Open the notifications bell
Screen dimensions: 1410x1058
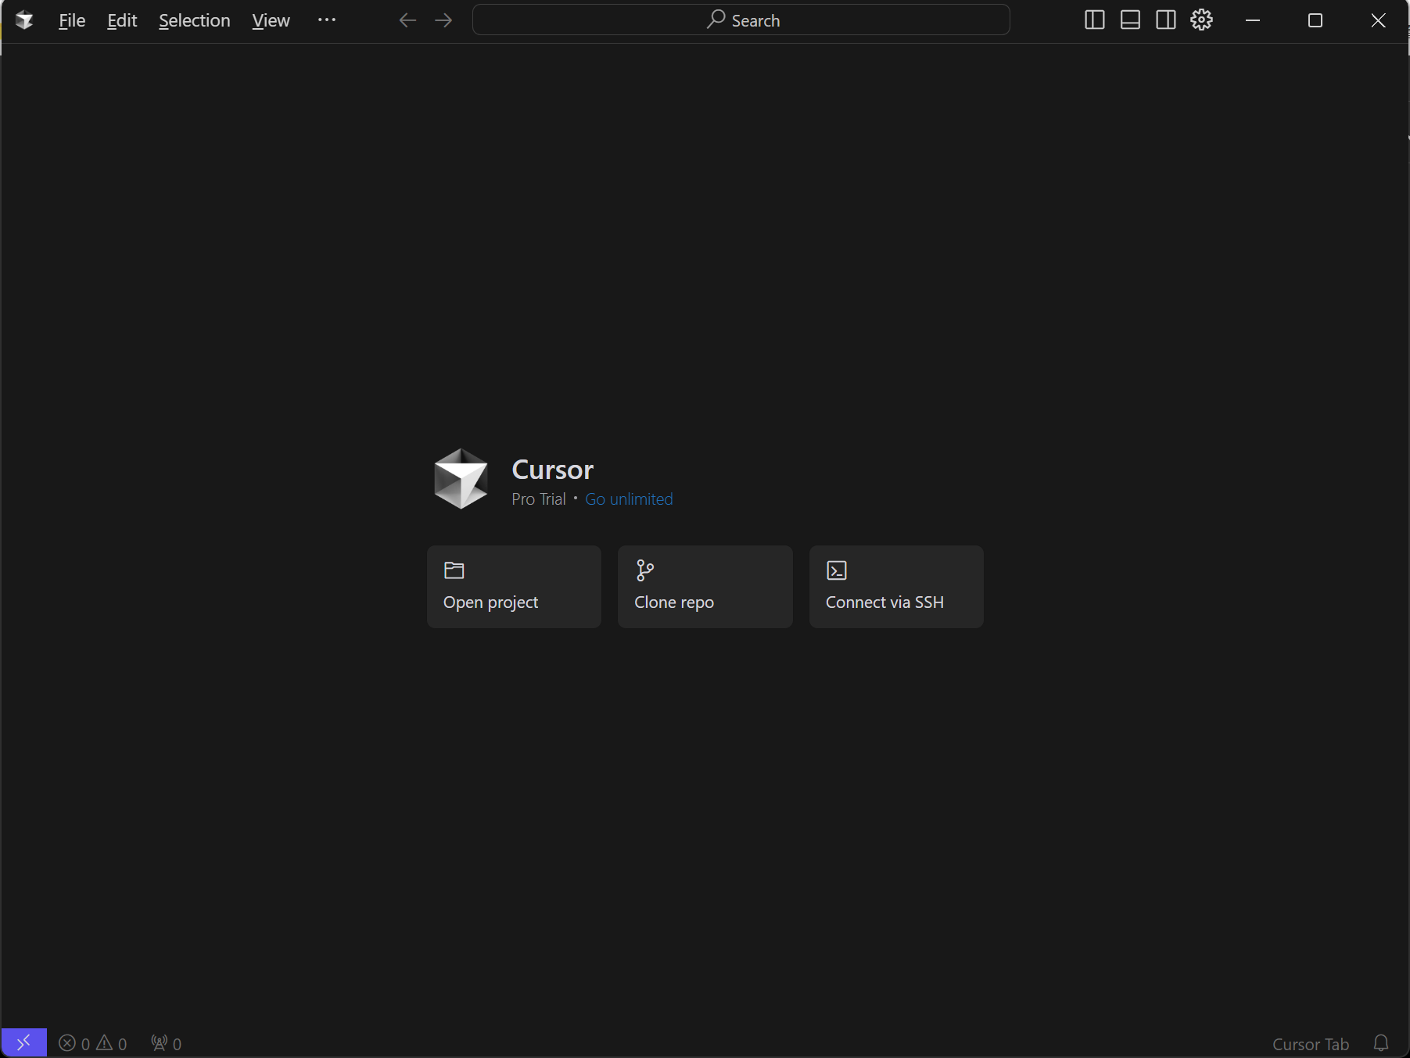click(1381, 1043)
